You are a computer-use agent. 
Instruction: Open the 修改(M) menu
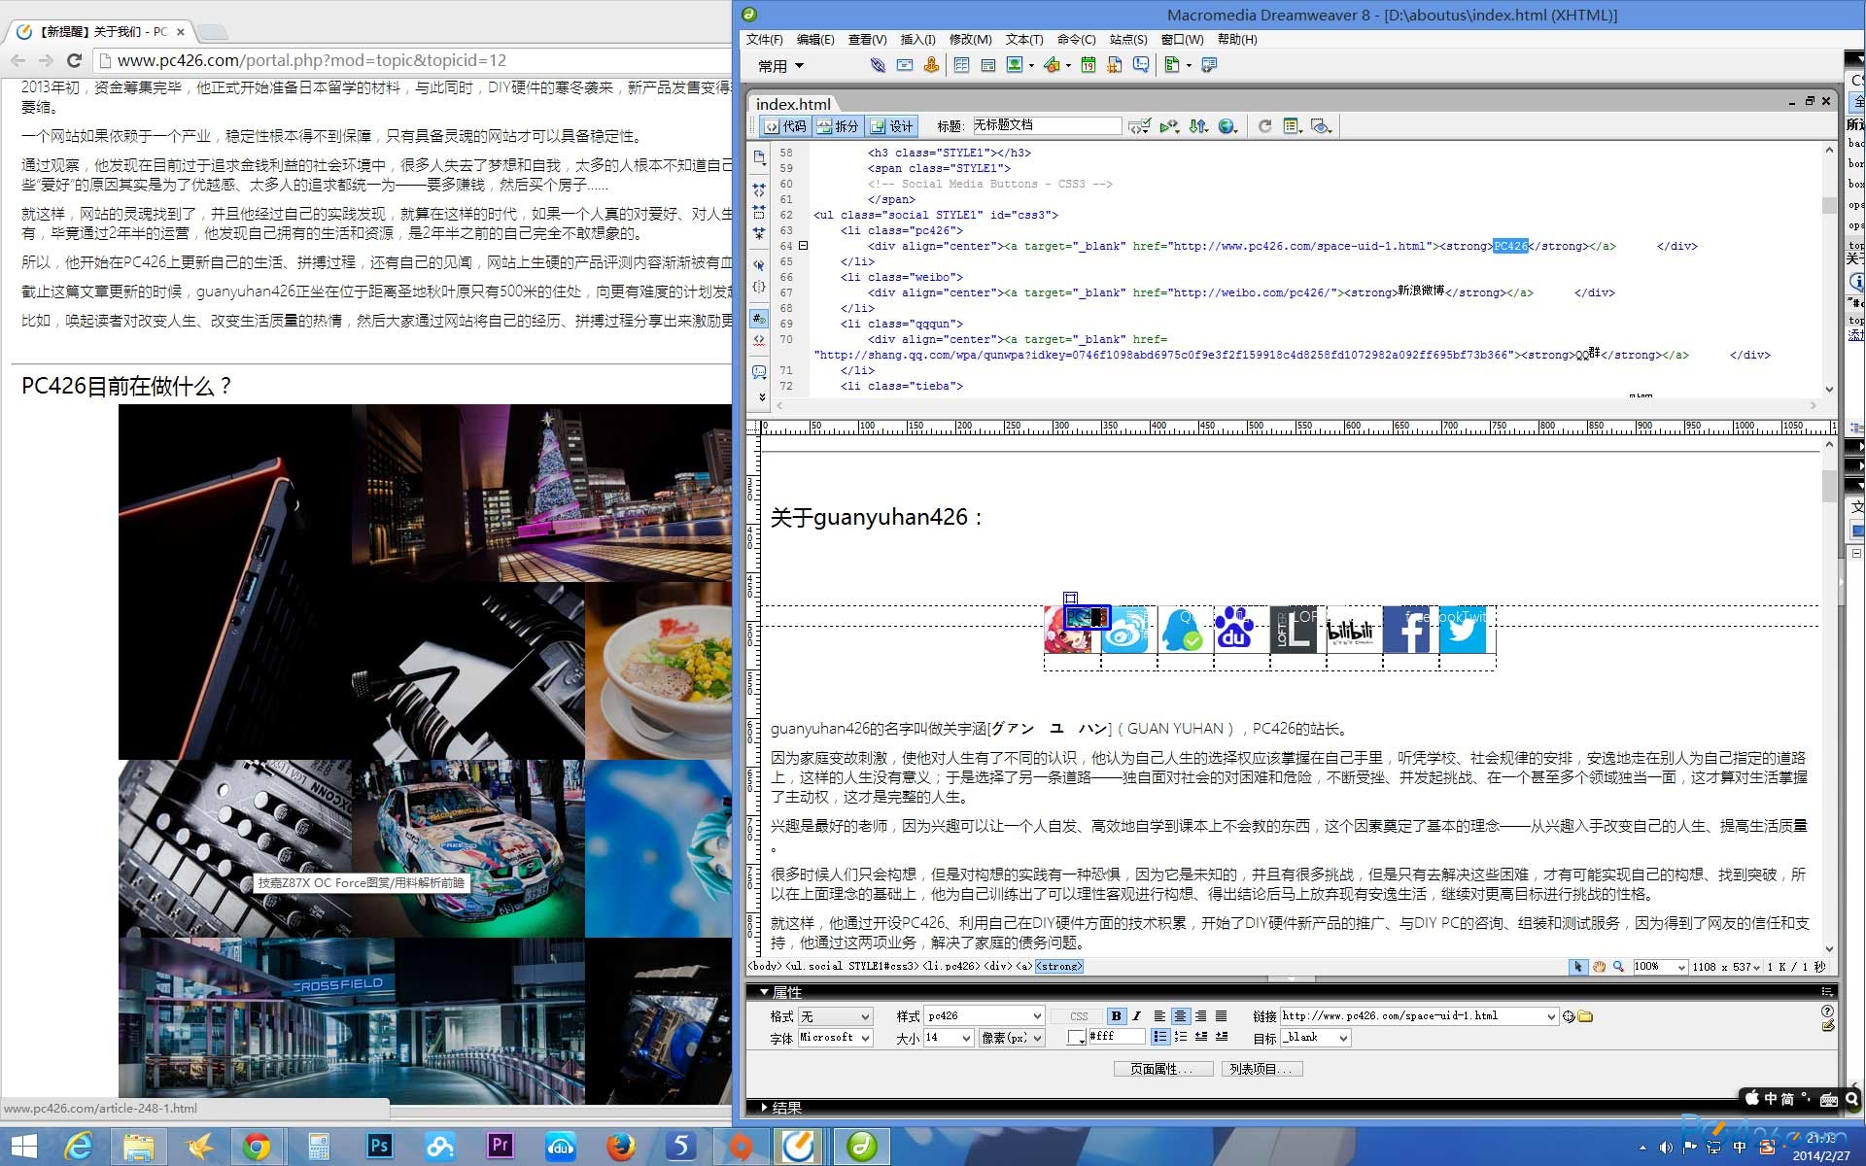[x=970, y=40]
